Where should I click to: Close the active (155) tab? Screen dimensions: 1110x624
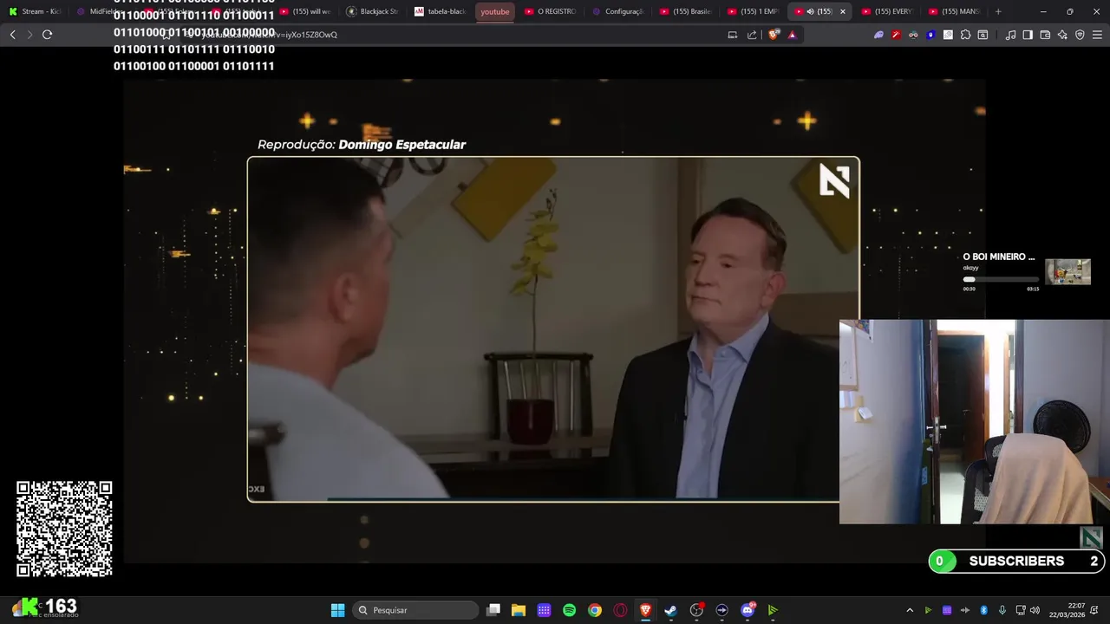point(842,11)
